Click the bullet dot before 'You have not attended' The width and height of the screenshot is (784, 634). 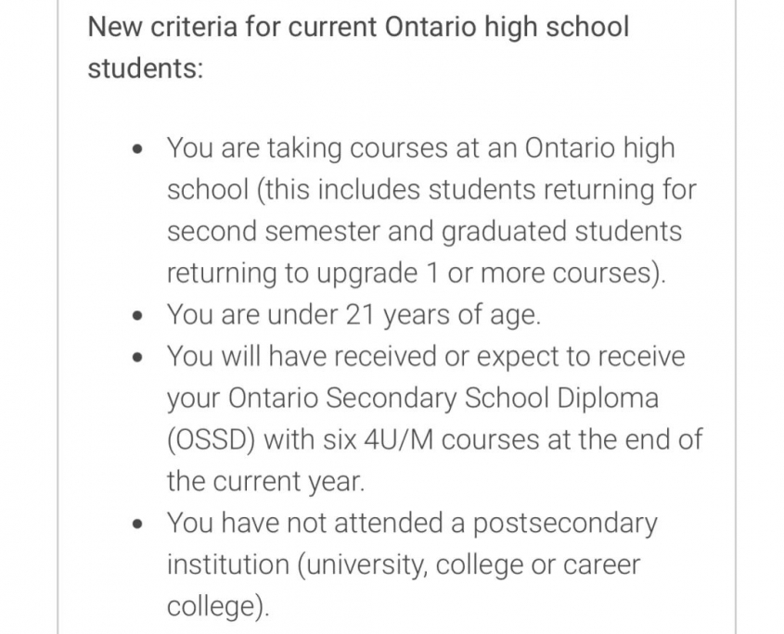tap(138, 524)
